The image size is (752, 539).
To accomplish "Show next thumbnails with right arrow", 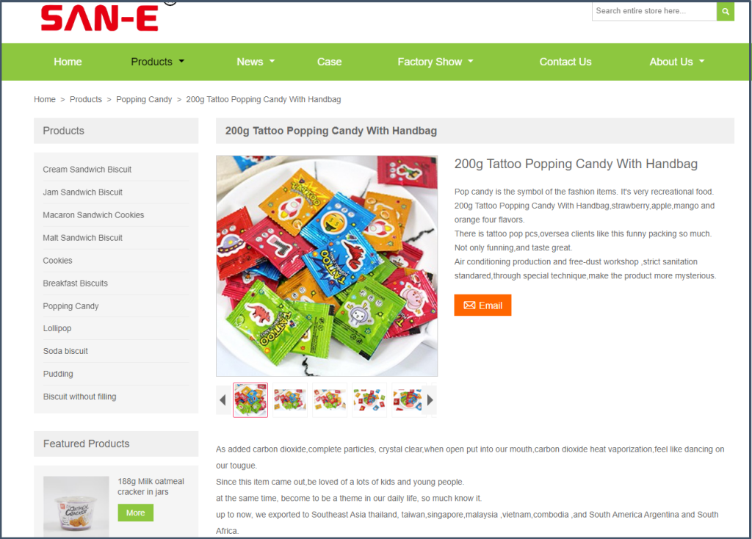I will 430,400.
